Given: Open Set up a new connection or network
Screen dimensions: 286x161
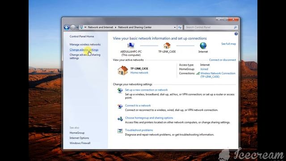Looking at the screenshot, I should pyautogui.click(x=146, y=90).
